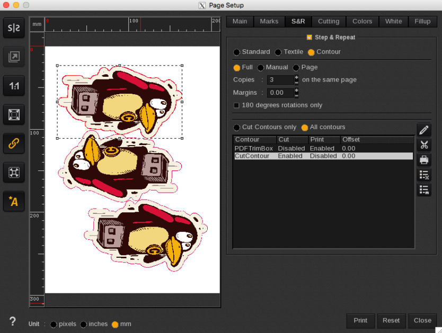Click the Reset button
Image resolution: width=442 pixels, height=333 pixels.
tap(391, 320)
